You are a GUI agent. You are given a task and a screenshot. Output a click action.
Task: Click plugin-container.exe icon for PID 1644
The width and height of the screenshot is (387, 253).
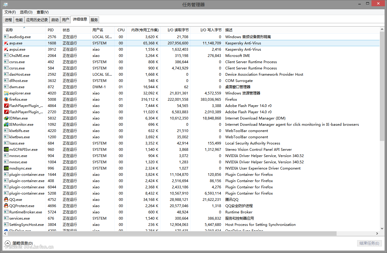pyautogui.click(x=6, y=174)
